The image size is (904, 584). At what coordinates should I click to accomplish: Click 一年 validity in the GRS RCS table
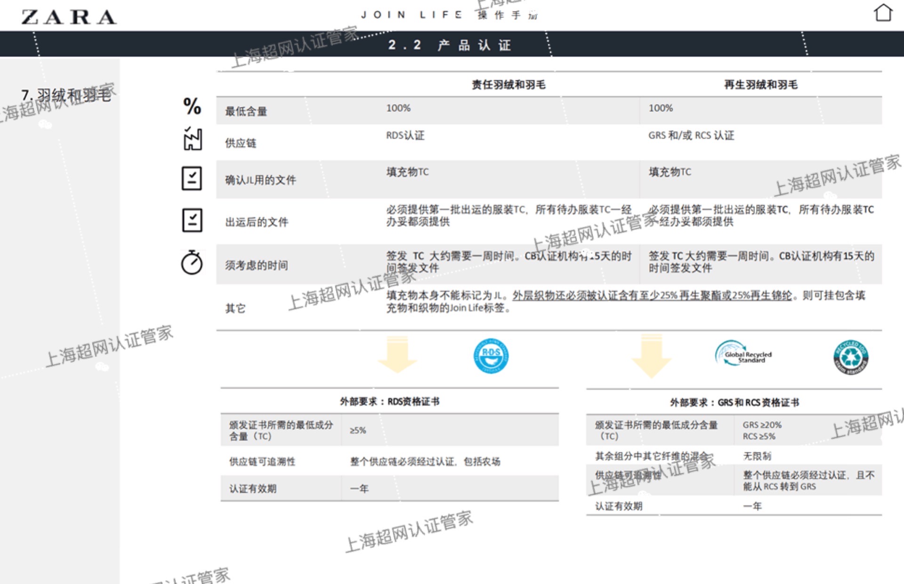click(x=752, y=506)
